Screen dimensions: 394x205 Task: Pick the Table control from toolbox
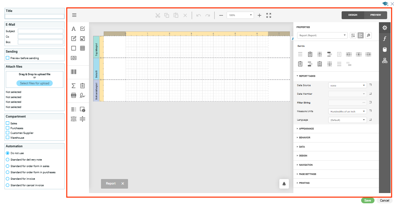pyautogui.click(x=82, y=48)
